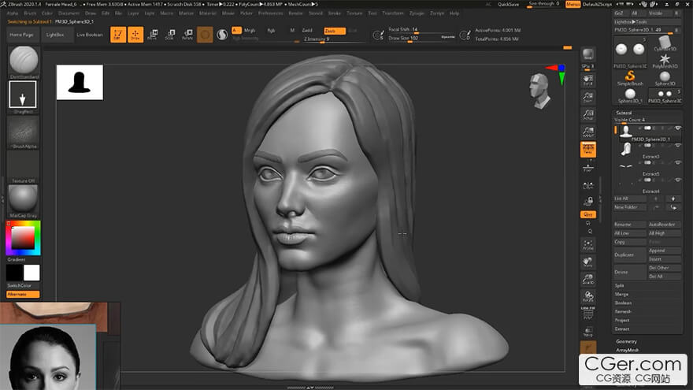Viewport: 693px width, 390px height.
Task: Click the Move view hand icon
Action: [587, 262]
